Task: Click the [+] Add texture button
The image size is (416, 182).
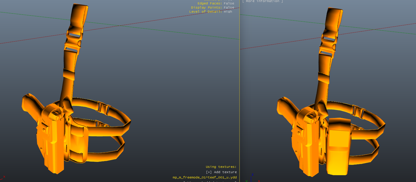Action: [x=221, y=172]
